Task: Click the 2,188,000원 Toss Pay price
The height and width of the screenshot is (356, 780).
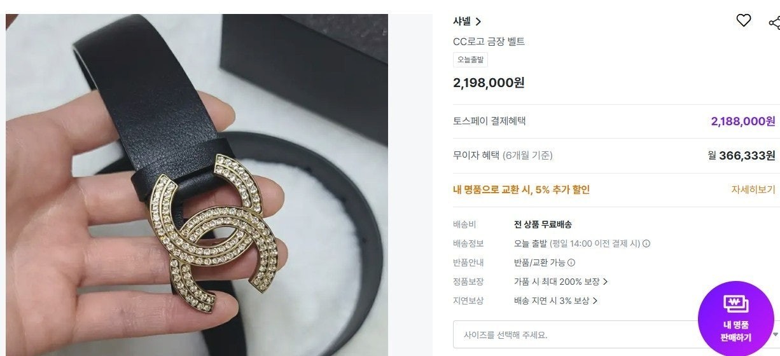Action: pyautogui.click(x=743, y=121)
